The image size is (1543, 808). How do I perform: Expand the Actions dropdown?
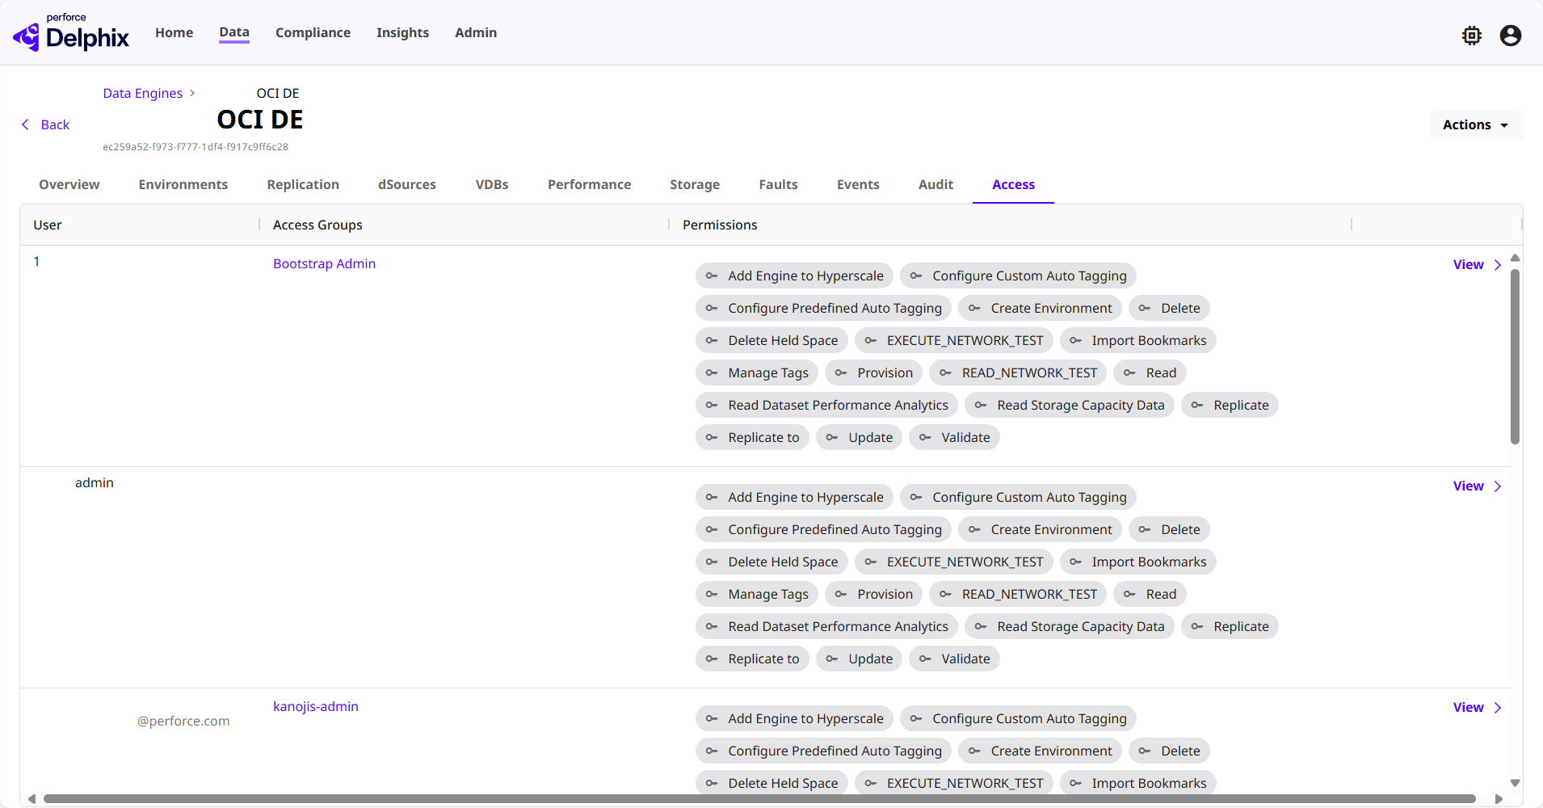[x=1476, y=124]
